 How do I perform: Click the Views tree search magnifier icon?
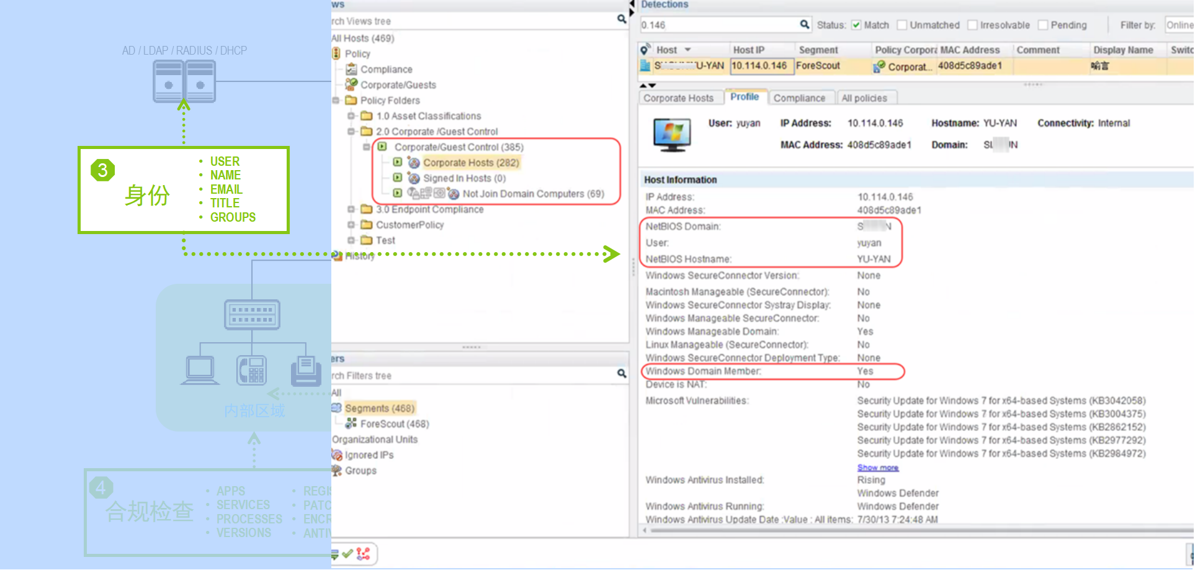pyautogui.click(x=621, y=19)
